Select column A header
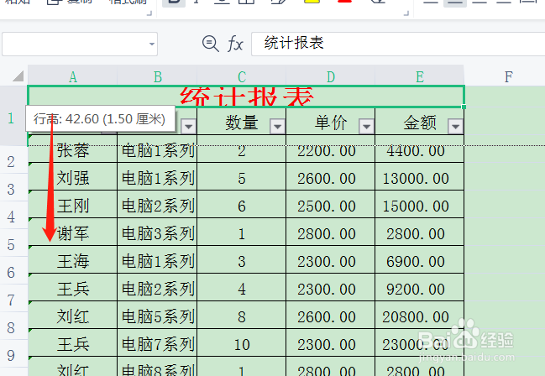 pyautogui.click(x=73, y=76)
